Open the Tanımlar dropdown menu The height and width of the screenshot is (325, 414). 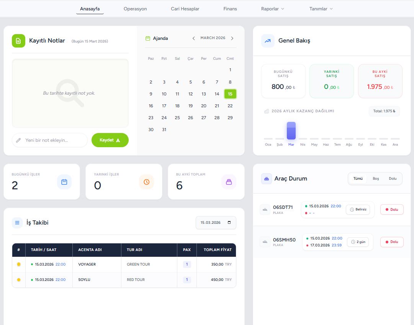pyautogui.click(x=321, y=9)
